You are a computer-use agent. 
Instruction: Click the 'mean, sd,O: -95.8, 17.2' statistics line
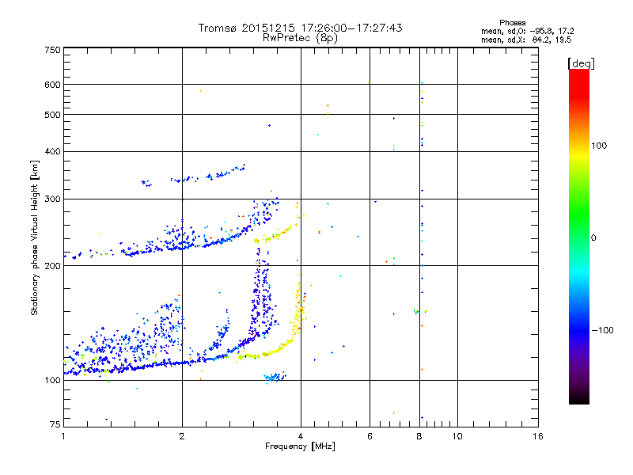tap(527, 31)
